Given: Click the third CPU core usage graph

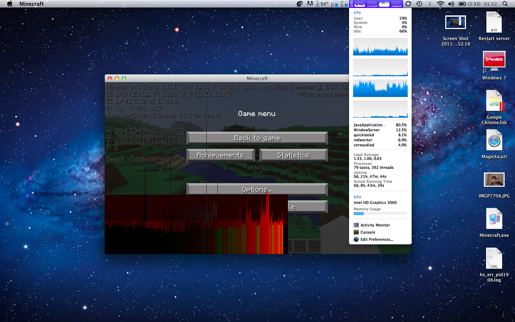Looking at the screenshot, I should point(380,88).
